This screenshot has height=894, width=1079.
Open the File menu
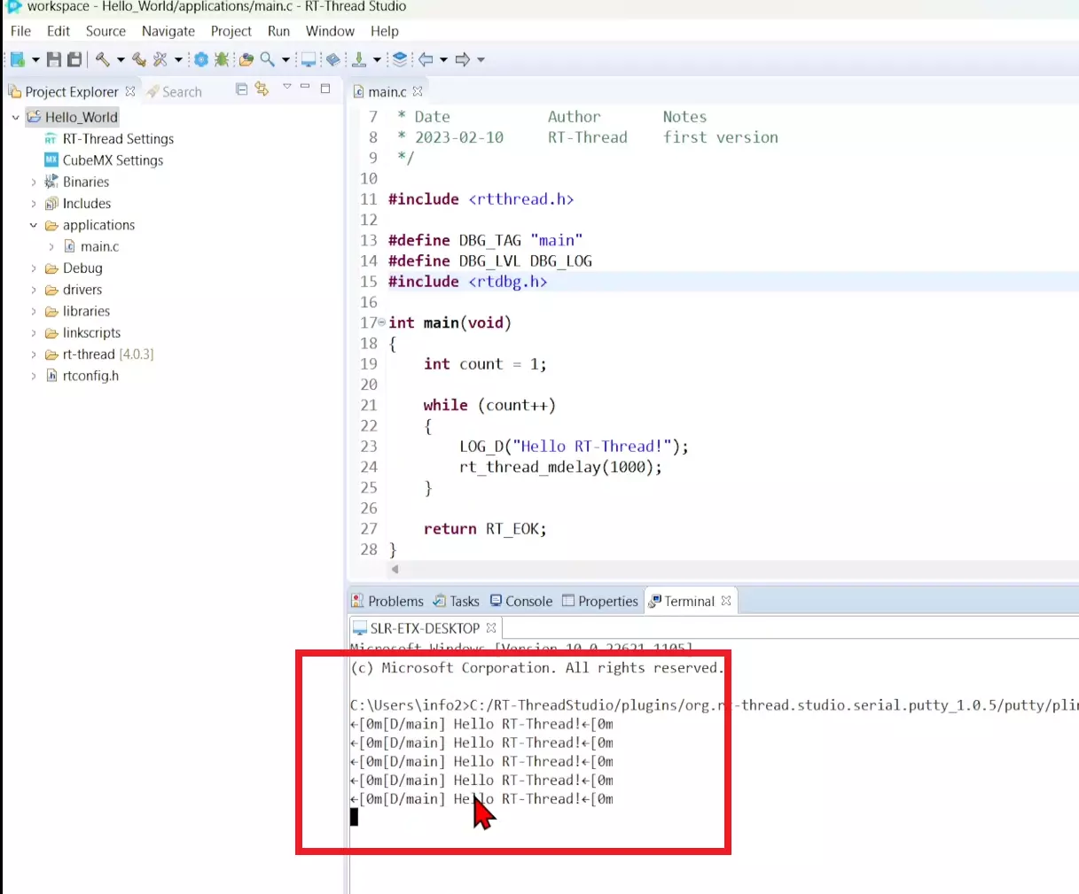tap(20, 31)
